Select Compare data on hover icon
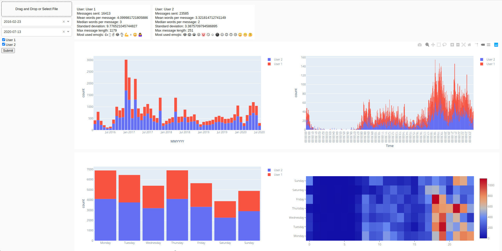Image resolution: width=502 pixels, height=251 pixels. (488, 45)
